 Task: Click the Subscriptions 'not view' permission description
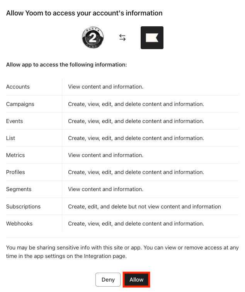click(145, 207)
